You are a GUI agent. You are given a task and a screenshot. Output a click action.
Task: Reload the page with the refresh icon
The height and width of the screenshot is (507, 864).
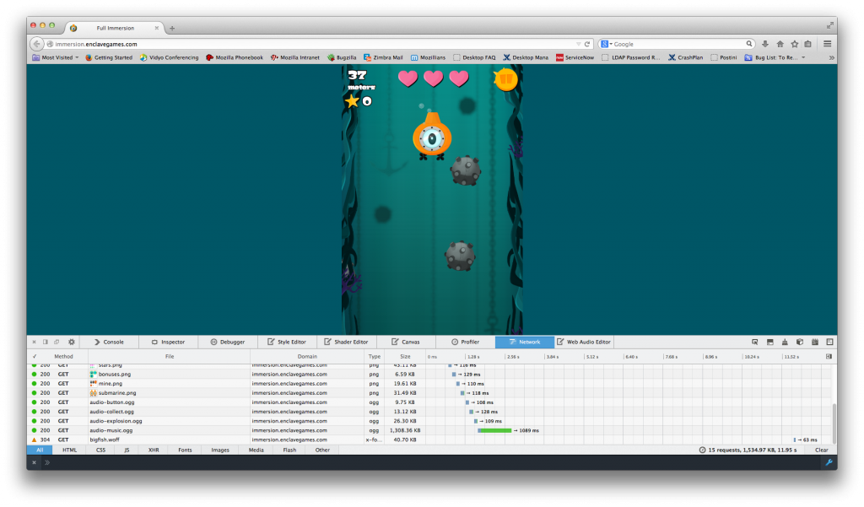click(x=587, y=44)
